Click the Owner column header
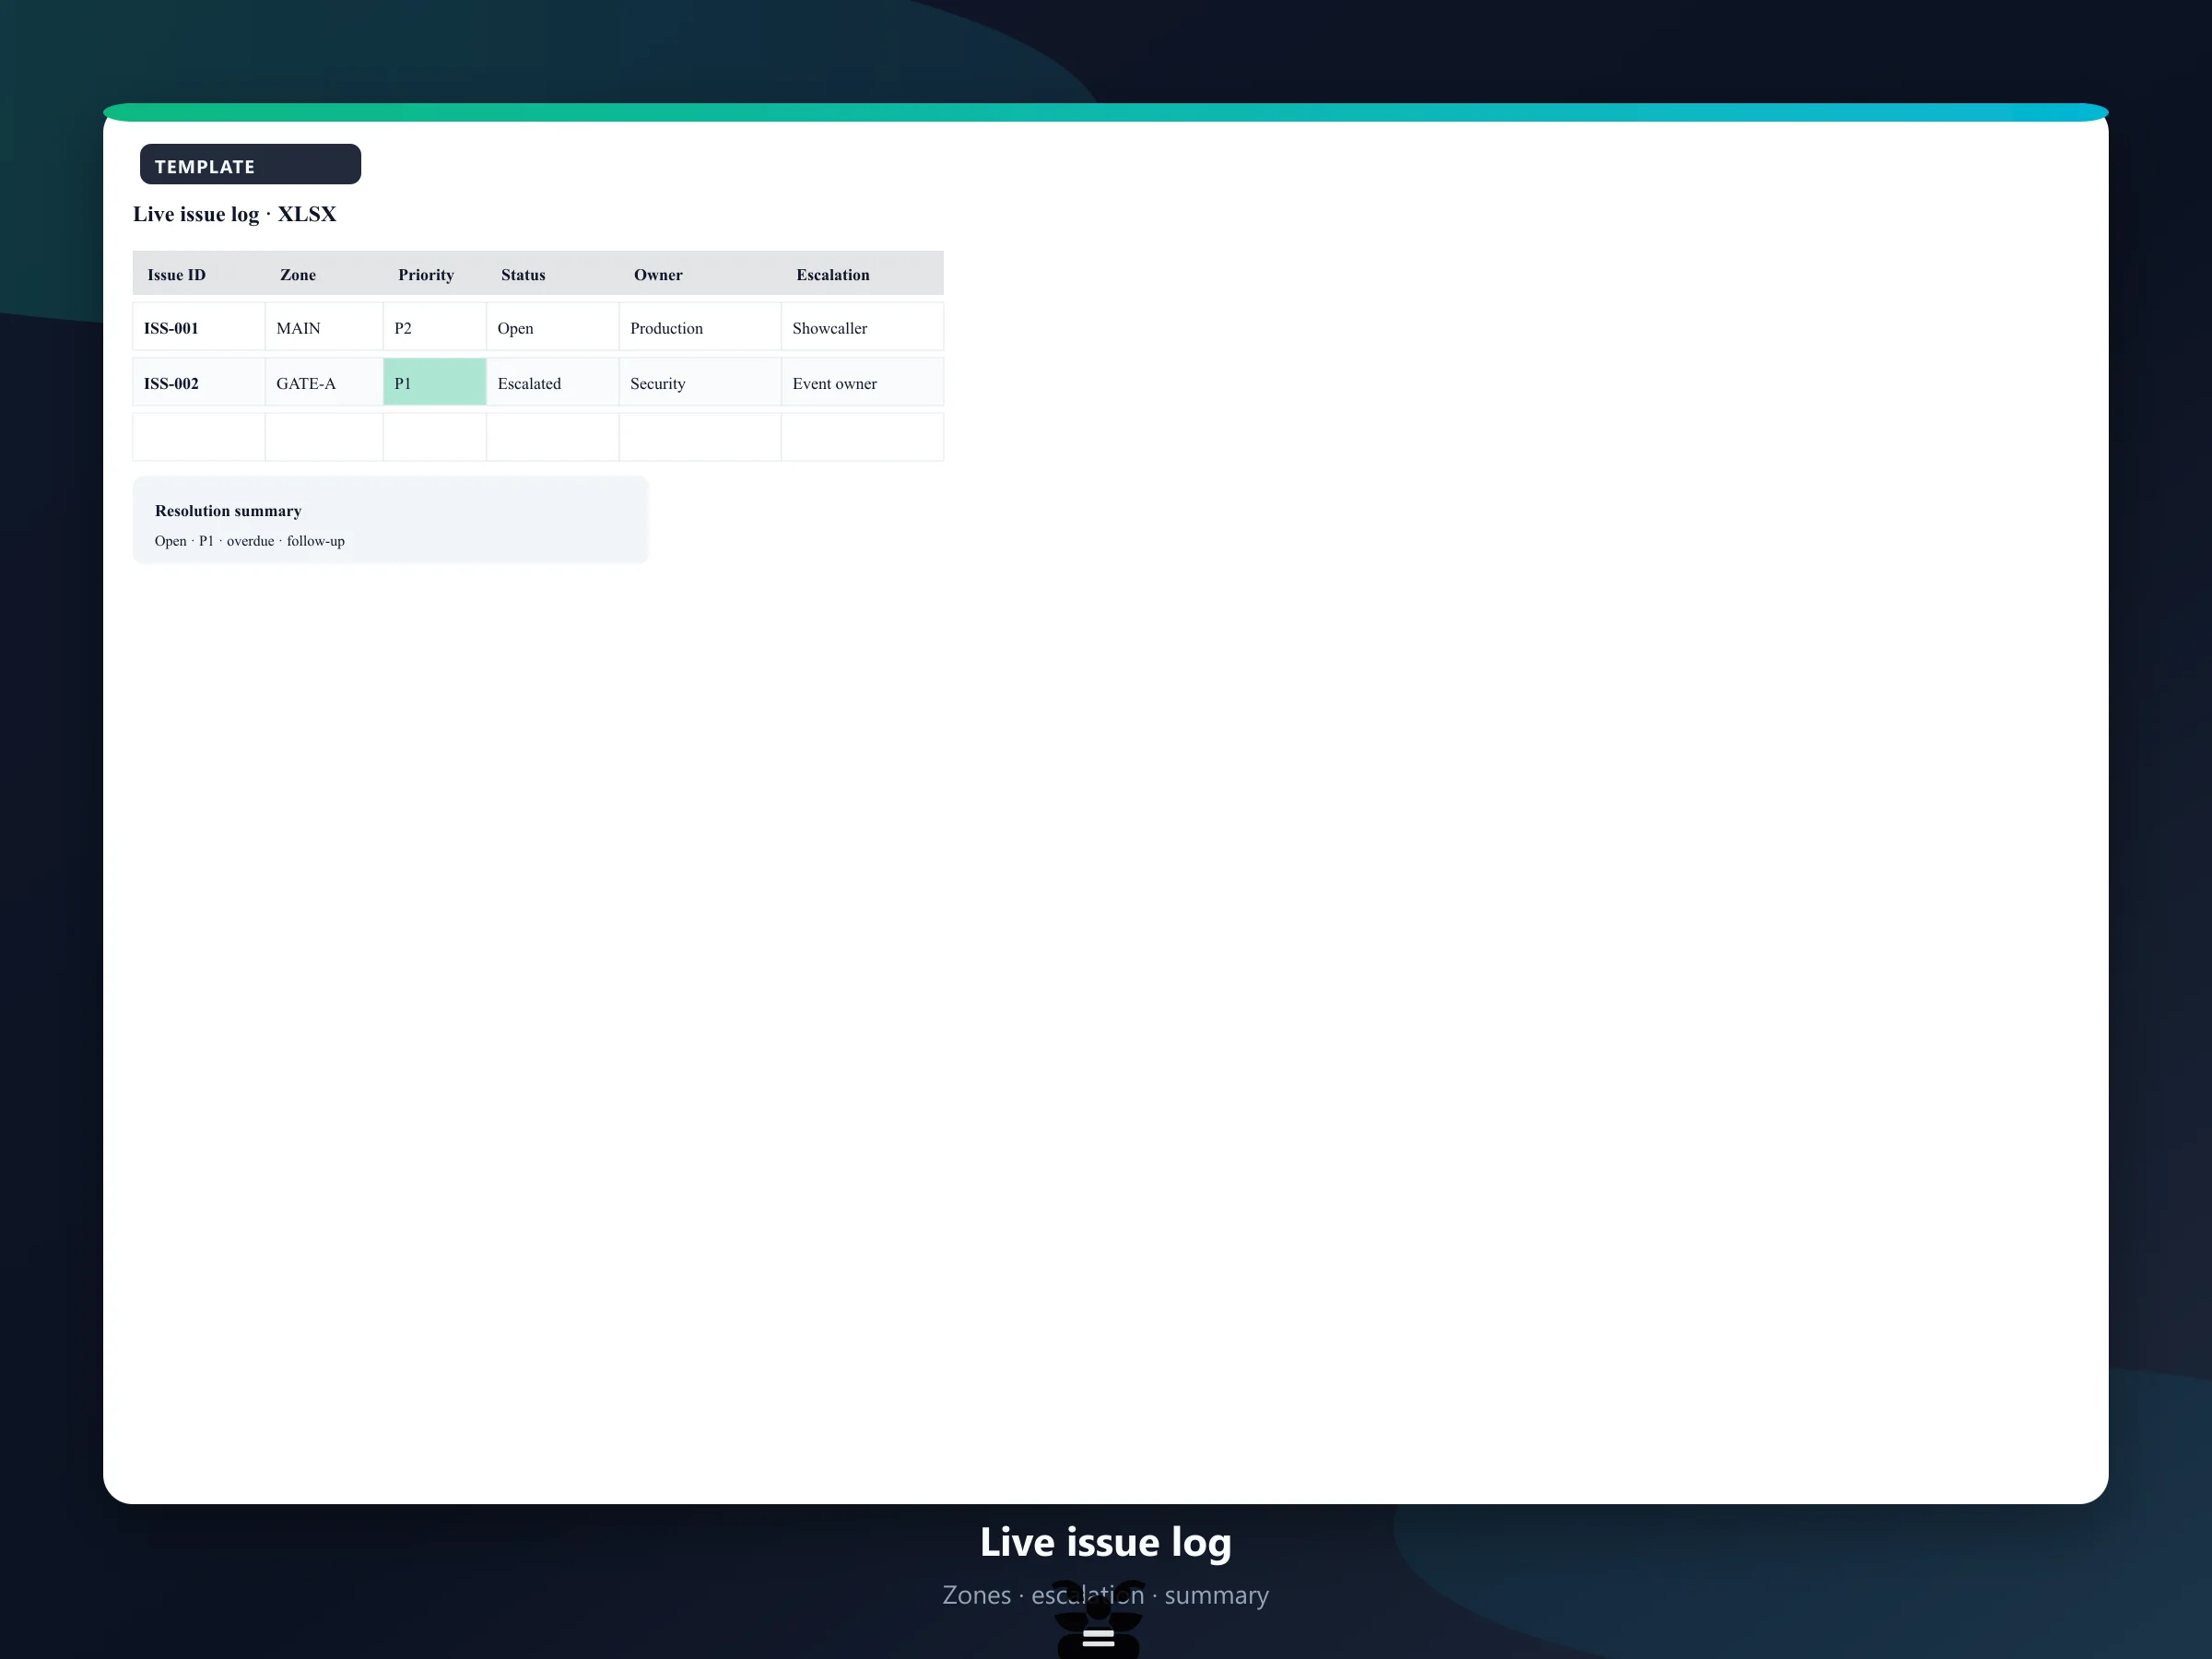 pyautogui.click(x=700, y=274)
